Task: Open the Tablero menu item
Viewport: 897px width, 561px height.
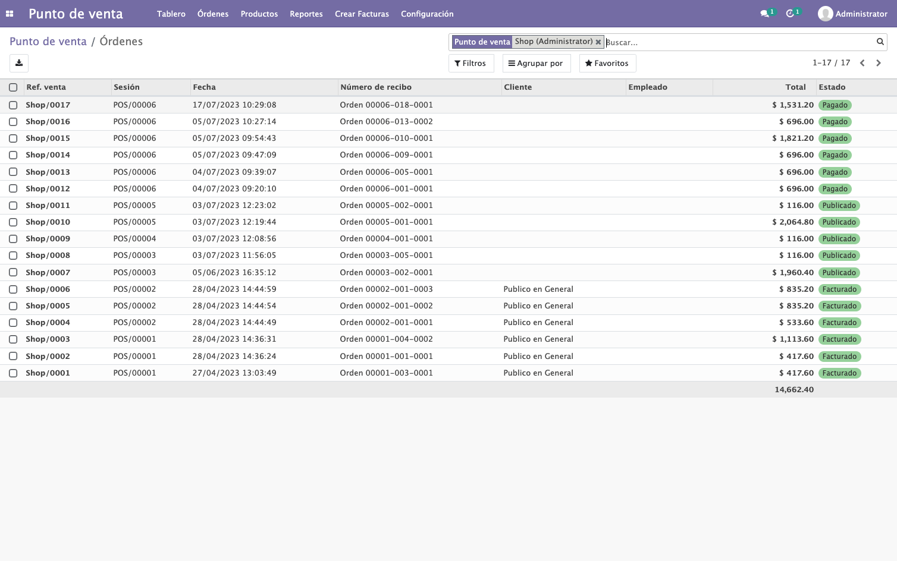Action: pyautogui.click(x=171, y=14)
